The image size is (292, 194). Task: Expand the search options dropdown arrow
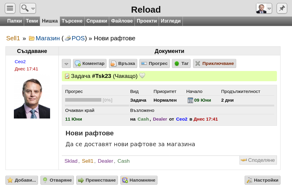coord(33,8)
